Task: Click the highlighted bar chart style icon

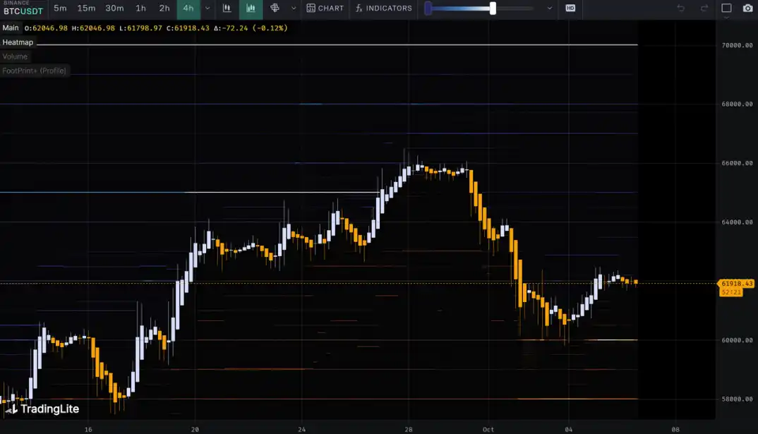Action: tap(251, 8)
